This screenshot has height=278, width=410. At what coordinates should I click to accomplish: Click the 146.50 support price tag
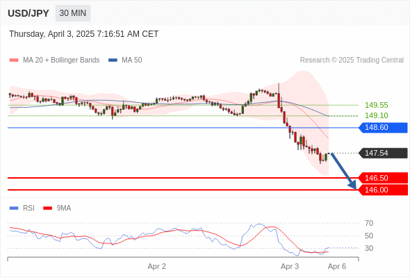(x=384, y=178)
